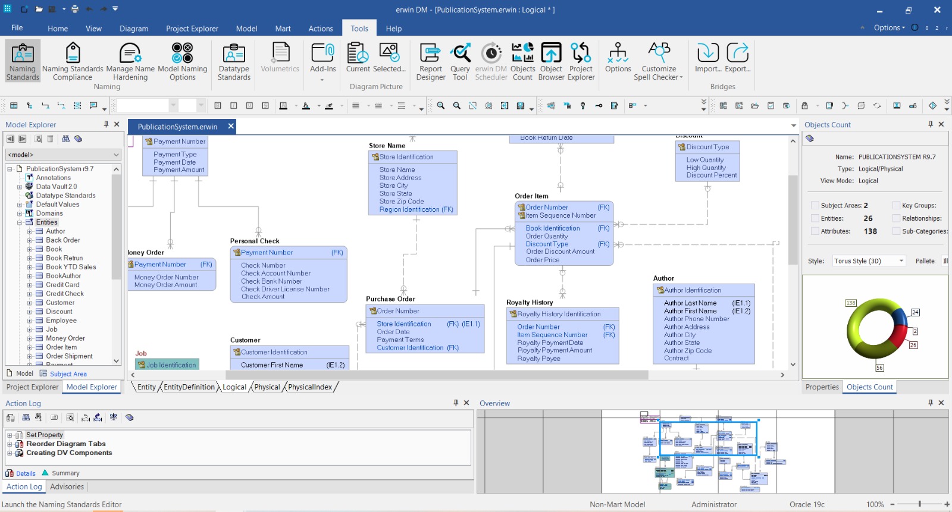Open the Object Browser
The image size is (952, 512).
click(551, 61)
